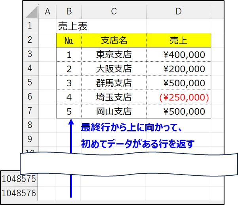Screen dimensions: 238x205
Task: Select the 大阪支店 cell
Action: point(114,69)
